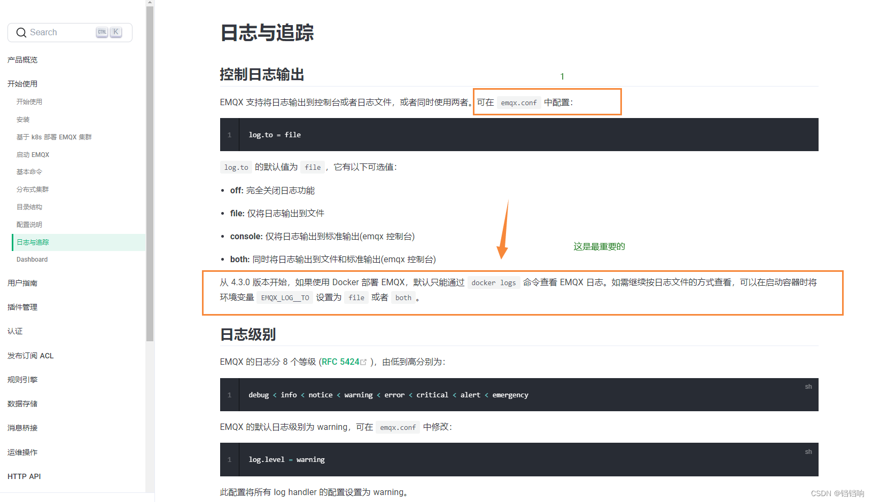Screen dimensions: 872x502
Task: Expand the 规则引擎 section
Action: point(22,380)
